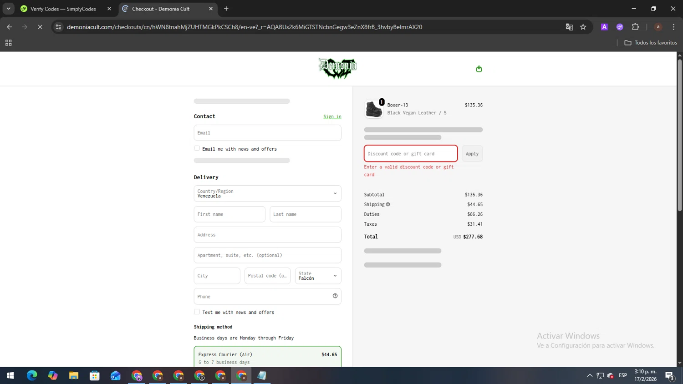Screen dimensions: 683x384
Task: Click the browser address bar URL
Action: point(245,27)
